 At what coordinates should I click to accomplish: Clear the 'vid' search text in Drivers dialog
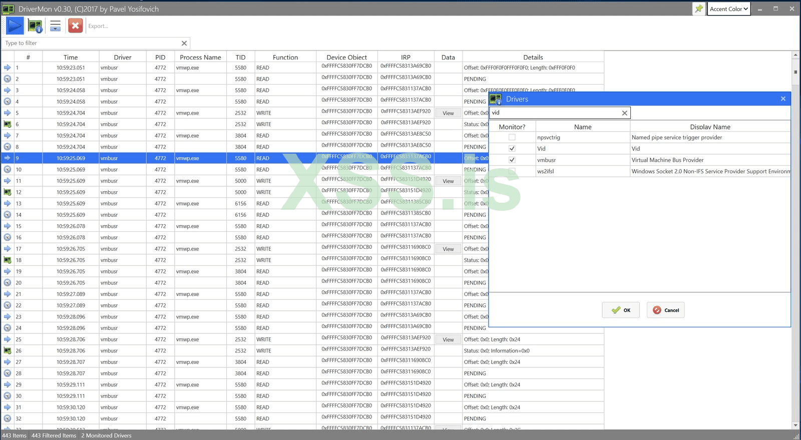pyautogui.click(x=624, y=113)
